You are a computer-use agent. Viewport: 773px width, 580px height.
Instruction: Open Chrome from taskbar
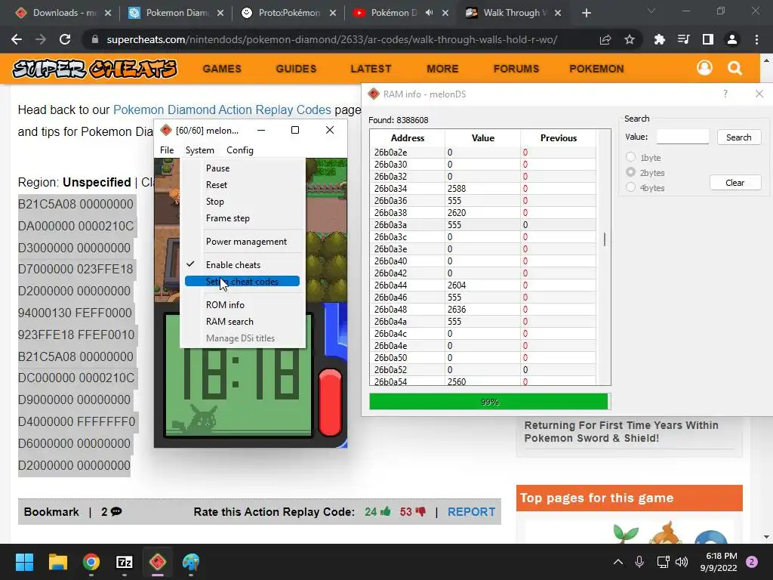pyautogui.click(x=91, y=562)
